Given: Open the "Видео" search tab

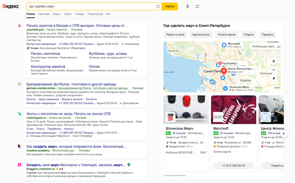Looking at the screenshot, I should (57, 14).
